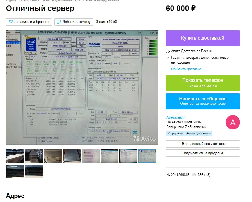Select the seventh thumbnail in the top row

[129, 156]
